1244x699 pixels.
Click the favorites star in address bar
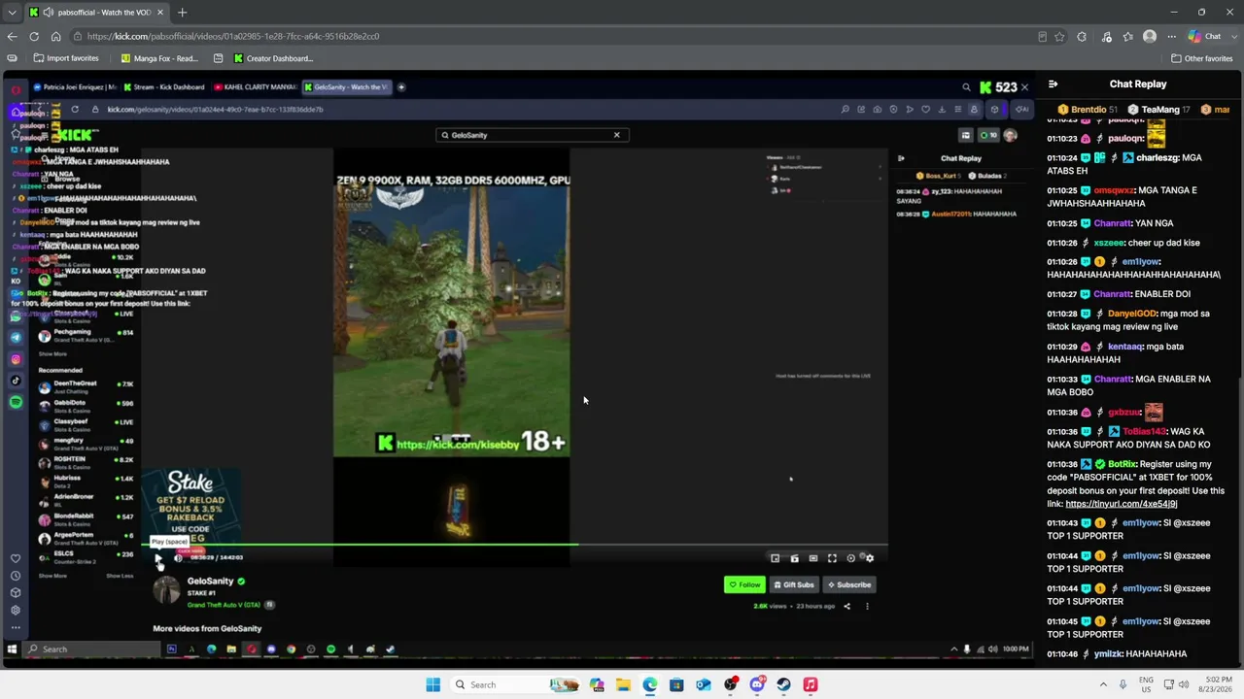click(x=1059, y=37)
